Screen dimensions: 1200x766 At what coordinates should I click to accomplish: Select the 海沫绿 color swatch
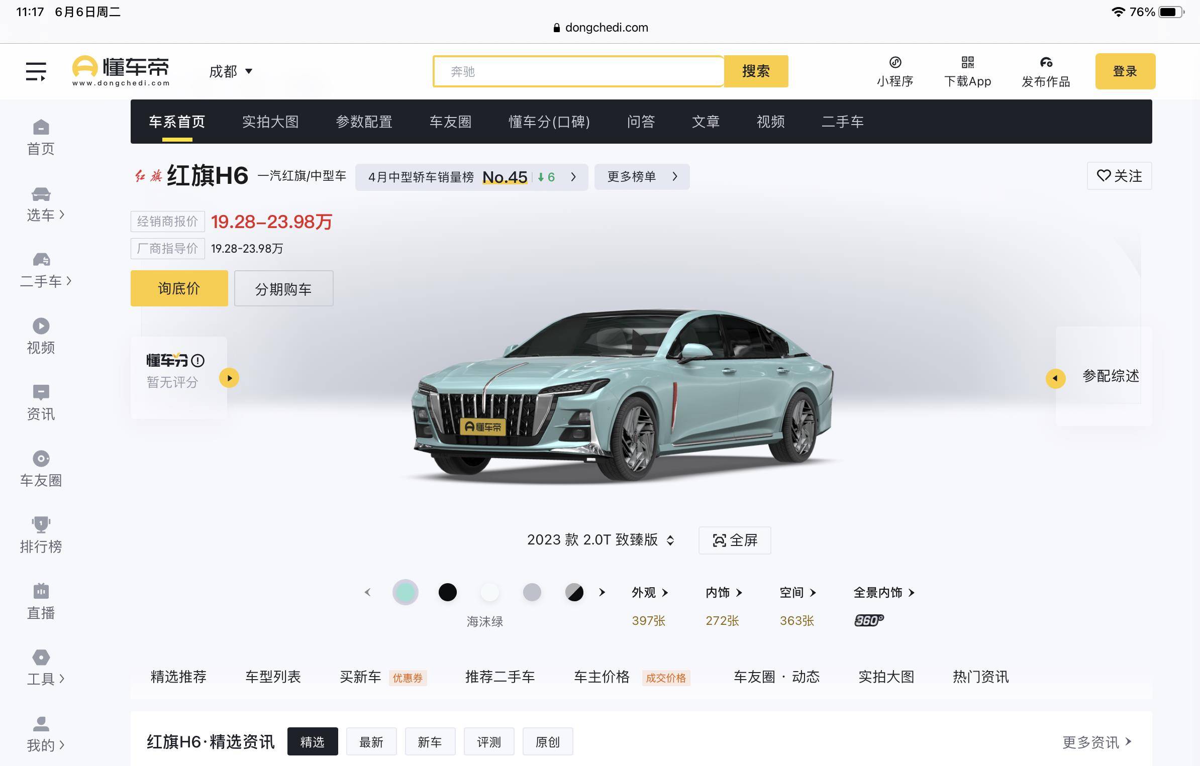pos(406,592)
